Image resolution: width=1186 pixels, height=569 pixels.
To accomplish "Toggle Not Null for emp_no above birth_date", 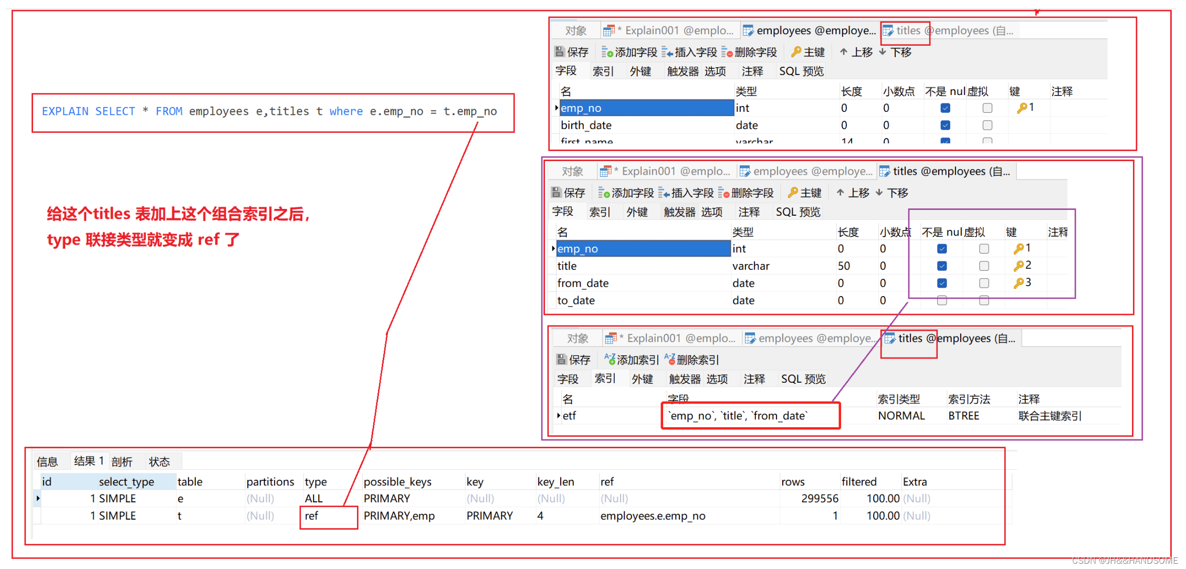I will pyautogui.click(x=945, y=108).
